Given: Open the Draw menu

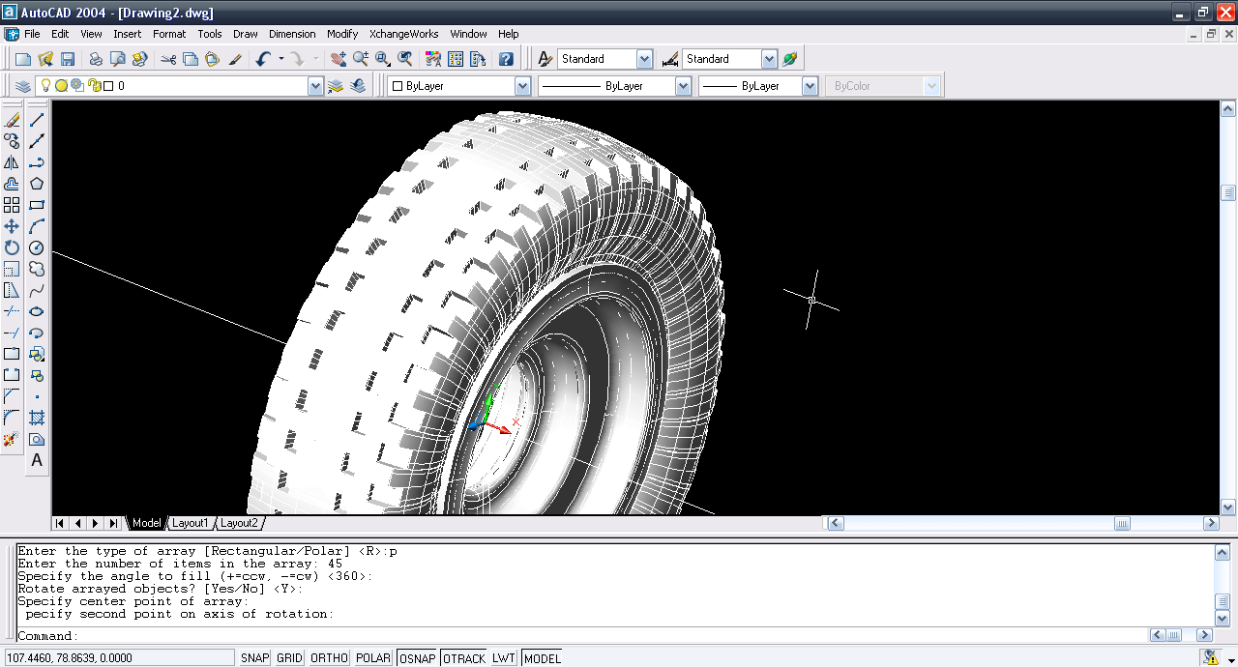Looking at the screenshot, I should pos(245,34).
